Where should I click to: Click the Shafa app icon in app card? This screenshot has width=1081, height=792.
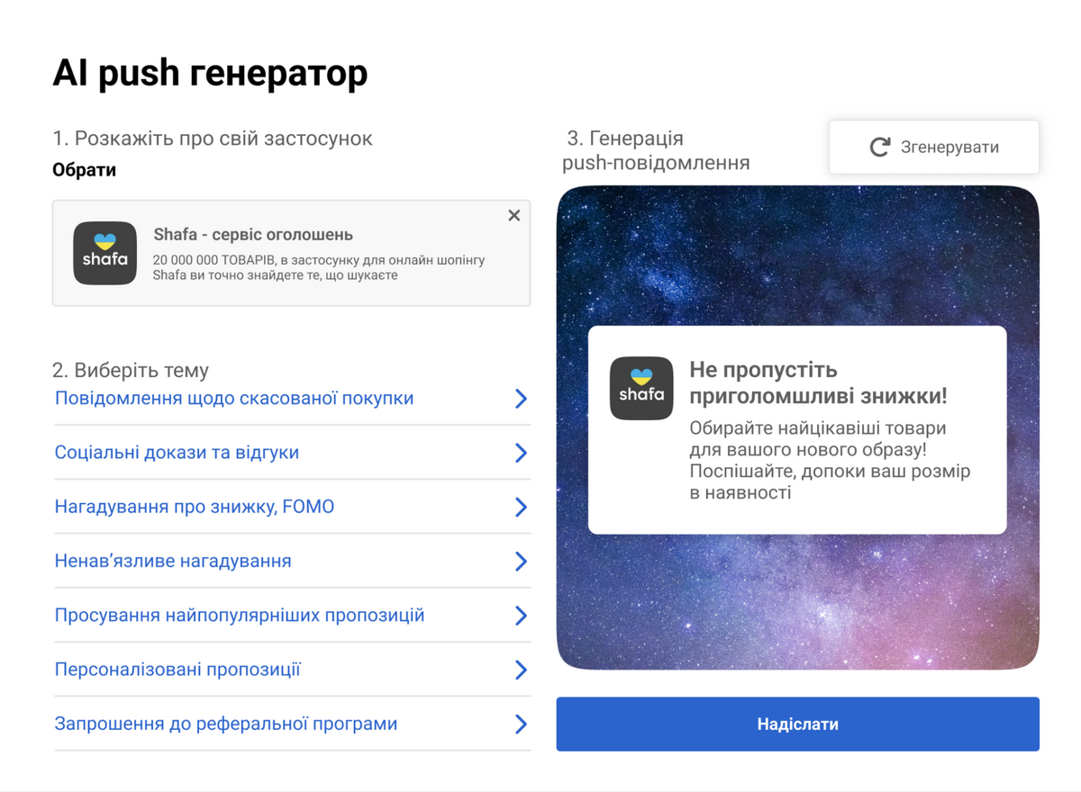click(x=104, y=254)
